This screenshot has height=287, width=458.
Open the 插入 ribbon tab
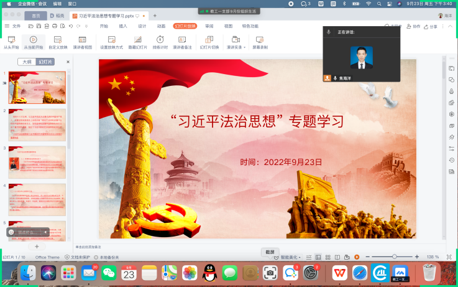tap(123, 26)
